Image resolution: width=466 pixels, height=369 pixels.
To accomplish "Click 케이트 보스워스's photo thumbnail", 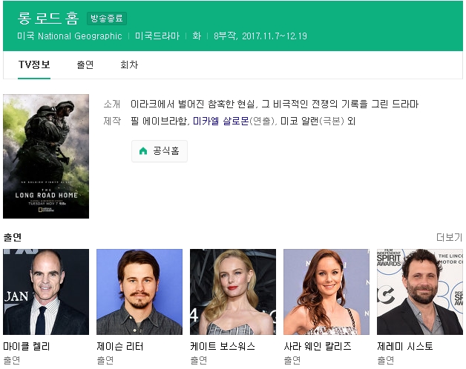I will point(233,292).
